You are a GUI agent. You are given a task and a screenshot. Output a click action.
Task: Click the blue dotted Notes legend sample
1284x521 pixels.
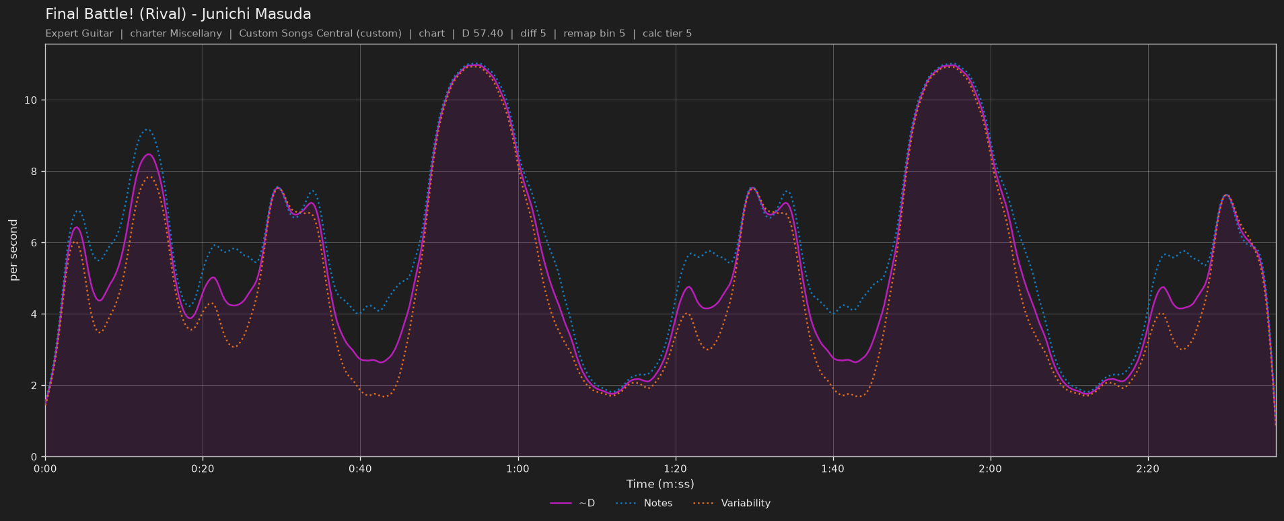(626, 503)
